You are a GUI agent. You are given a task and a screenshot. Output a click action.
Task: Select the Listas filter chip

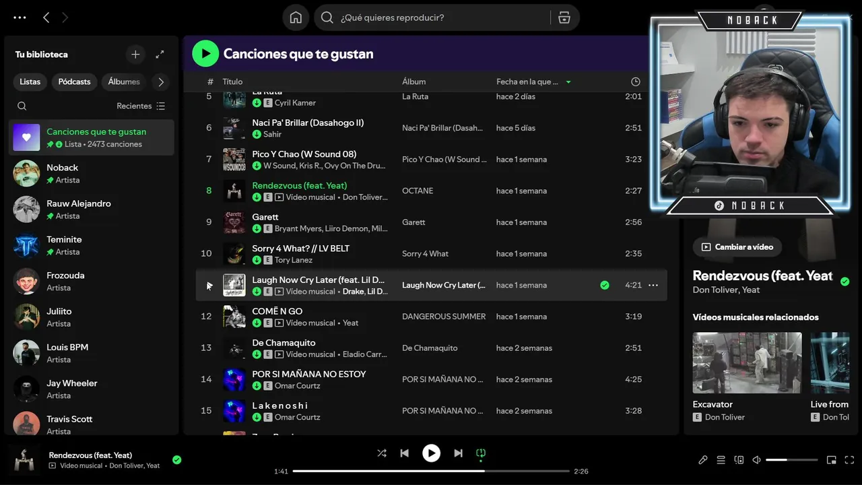coord(30,82)
